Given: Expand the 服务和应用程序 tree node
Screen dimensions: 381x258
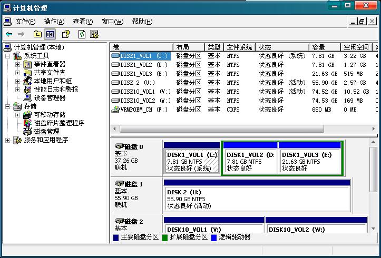Looking at the screenshot, I should tap(8, 140).
